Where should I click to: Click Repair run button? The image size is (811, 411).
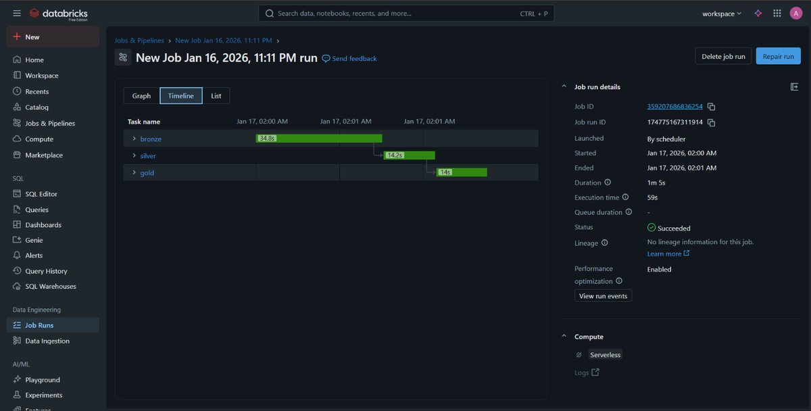pos(779,56)
